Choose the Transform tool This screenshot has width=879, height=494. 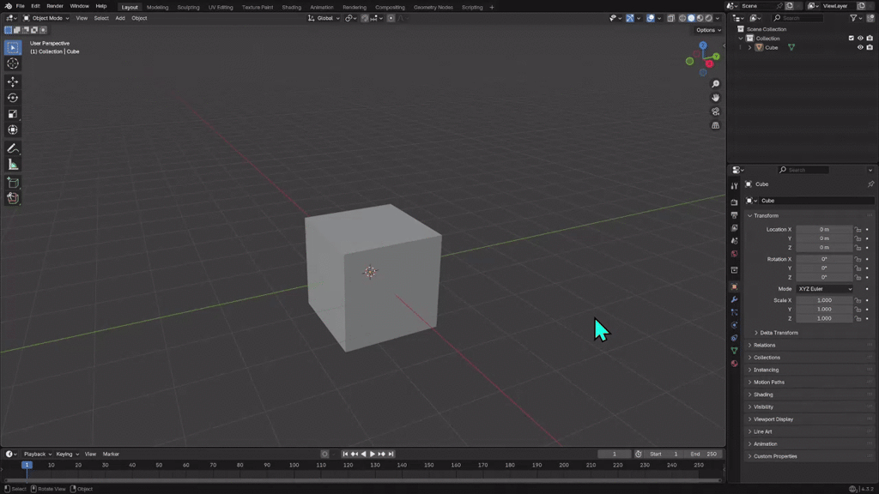coord(13,130)
